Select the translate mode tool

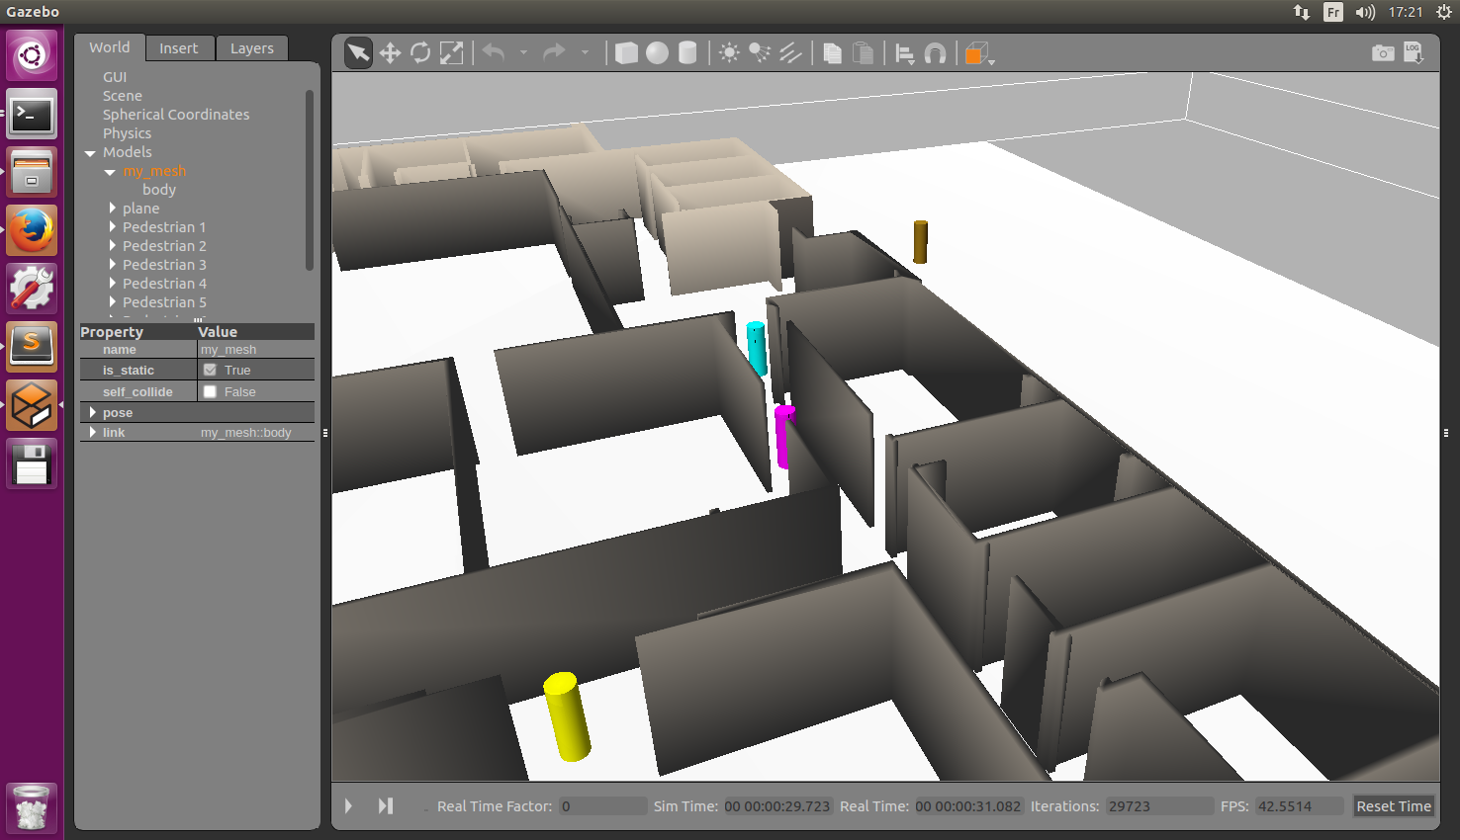(x=390, y=53)
